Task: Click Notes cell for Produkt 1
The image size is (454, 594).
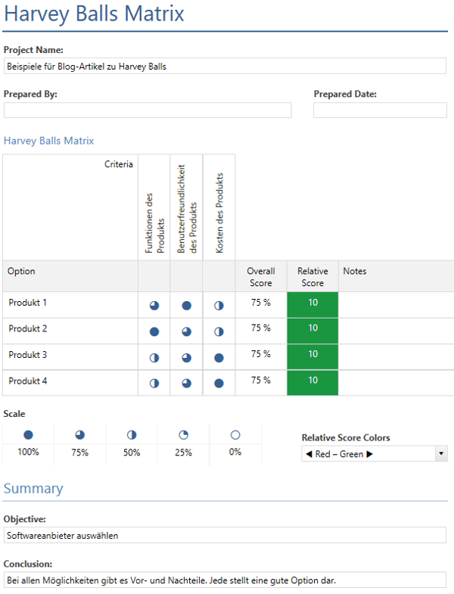Action: 396,305
